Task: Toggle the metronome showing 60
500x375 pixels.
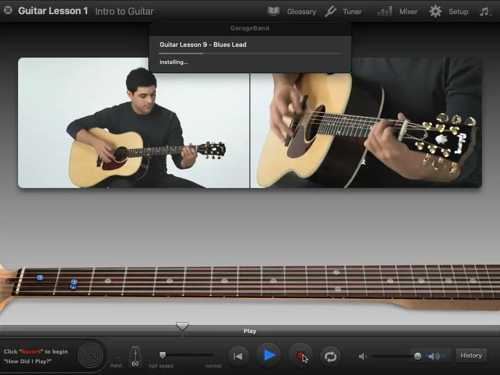Action: click(135, 357)
